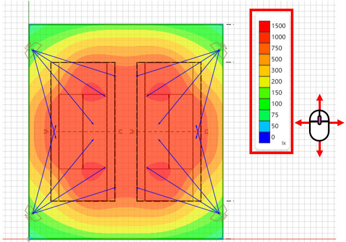Screen dimensions: 346x242
Task: Choose the orange 500 lx legend swatch
Action: pos(264,59)
